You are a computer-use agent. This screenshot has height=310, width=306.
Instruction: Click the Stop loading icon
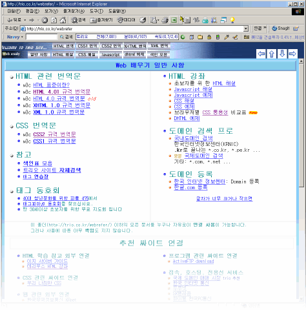coord(45,20)
